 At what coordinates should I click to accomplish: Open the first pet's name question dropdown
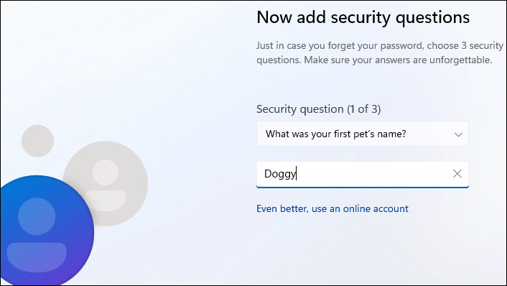[x=363, y=134]
